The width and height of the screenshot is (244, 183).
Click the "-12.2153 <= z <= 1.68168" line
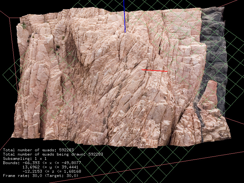52,171
